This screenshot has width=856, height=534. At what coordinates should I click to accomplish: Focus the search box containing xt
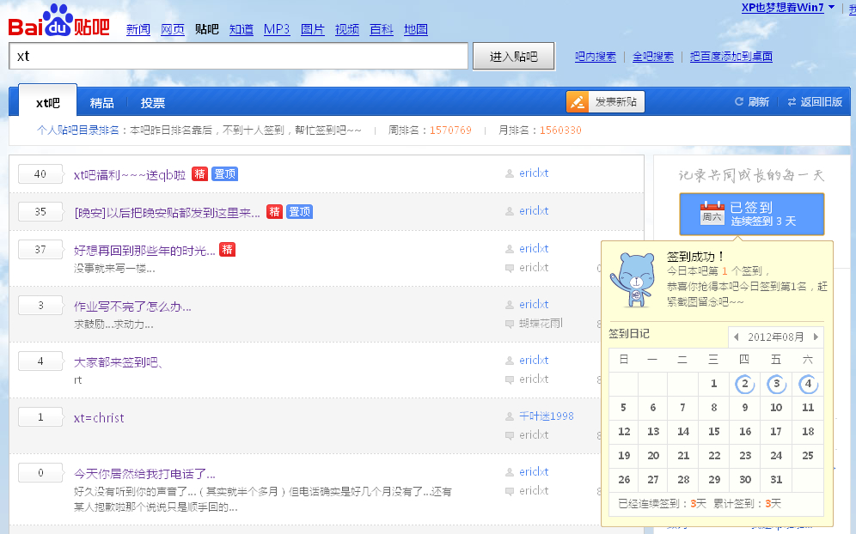tap(239, 56)
